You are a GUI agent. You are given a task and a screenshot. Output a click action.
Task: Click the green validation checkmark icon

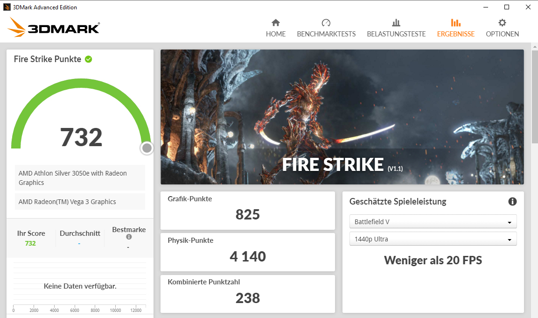tap(89, 59)
